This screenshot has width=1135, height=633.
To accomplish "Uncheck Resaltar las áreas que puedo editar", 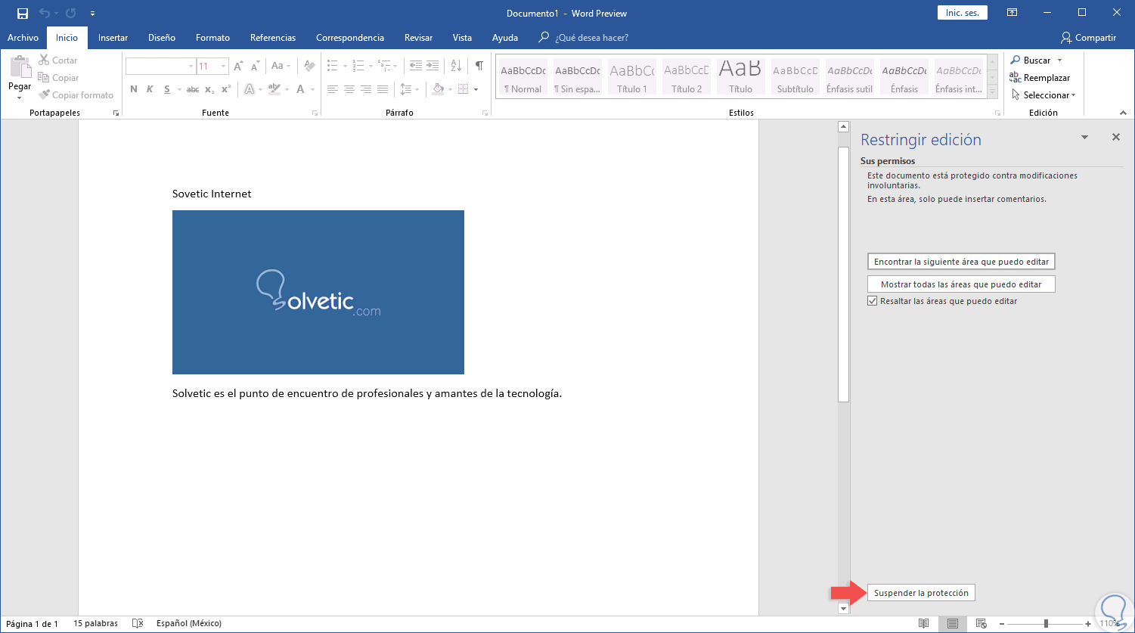I will pos(873,301).
